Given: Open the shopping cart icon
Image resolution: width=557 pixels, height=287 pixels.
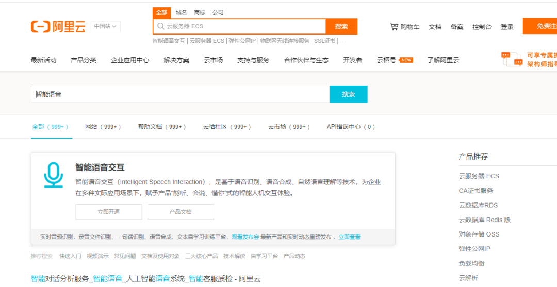Looking at the screenshot, I should tap(395, 27).
